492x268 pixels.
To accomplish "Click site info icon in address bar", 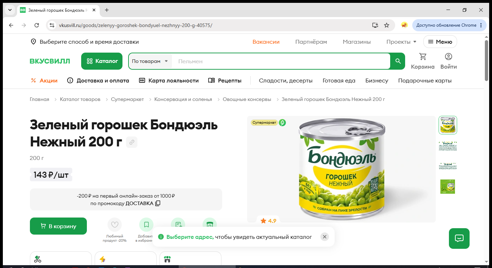I will [x=52, y=25].
